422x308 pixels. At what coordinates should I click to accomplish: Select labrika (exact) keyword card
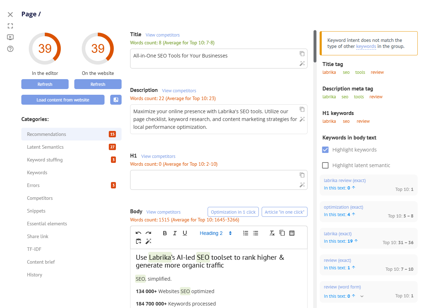point(368,238)
